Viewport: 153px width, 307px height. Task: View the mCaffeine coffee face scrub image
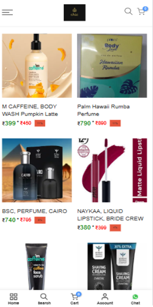point(36,267)
